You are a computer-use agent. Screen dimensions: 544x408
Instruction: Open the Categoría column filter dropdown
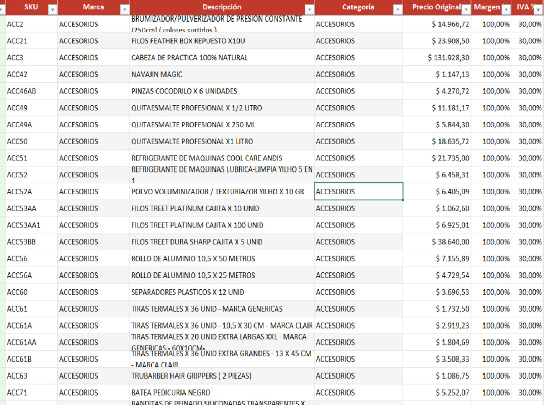tap(398, 10)
